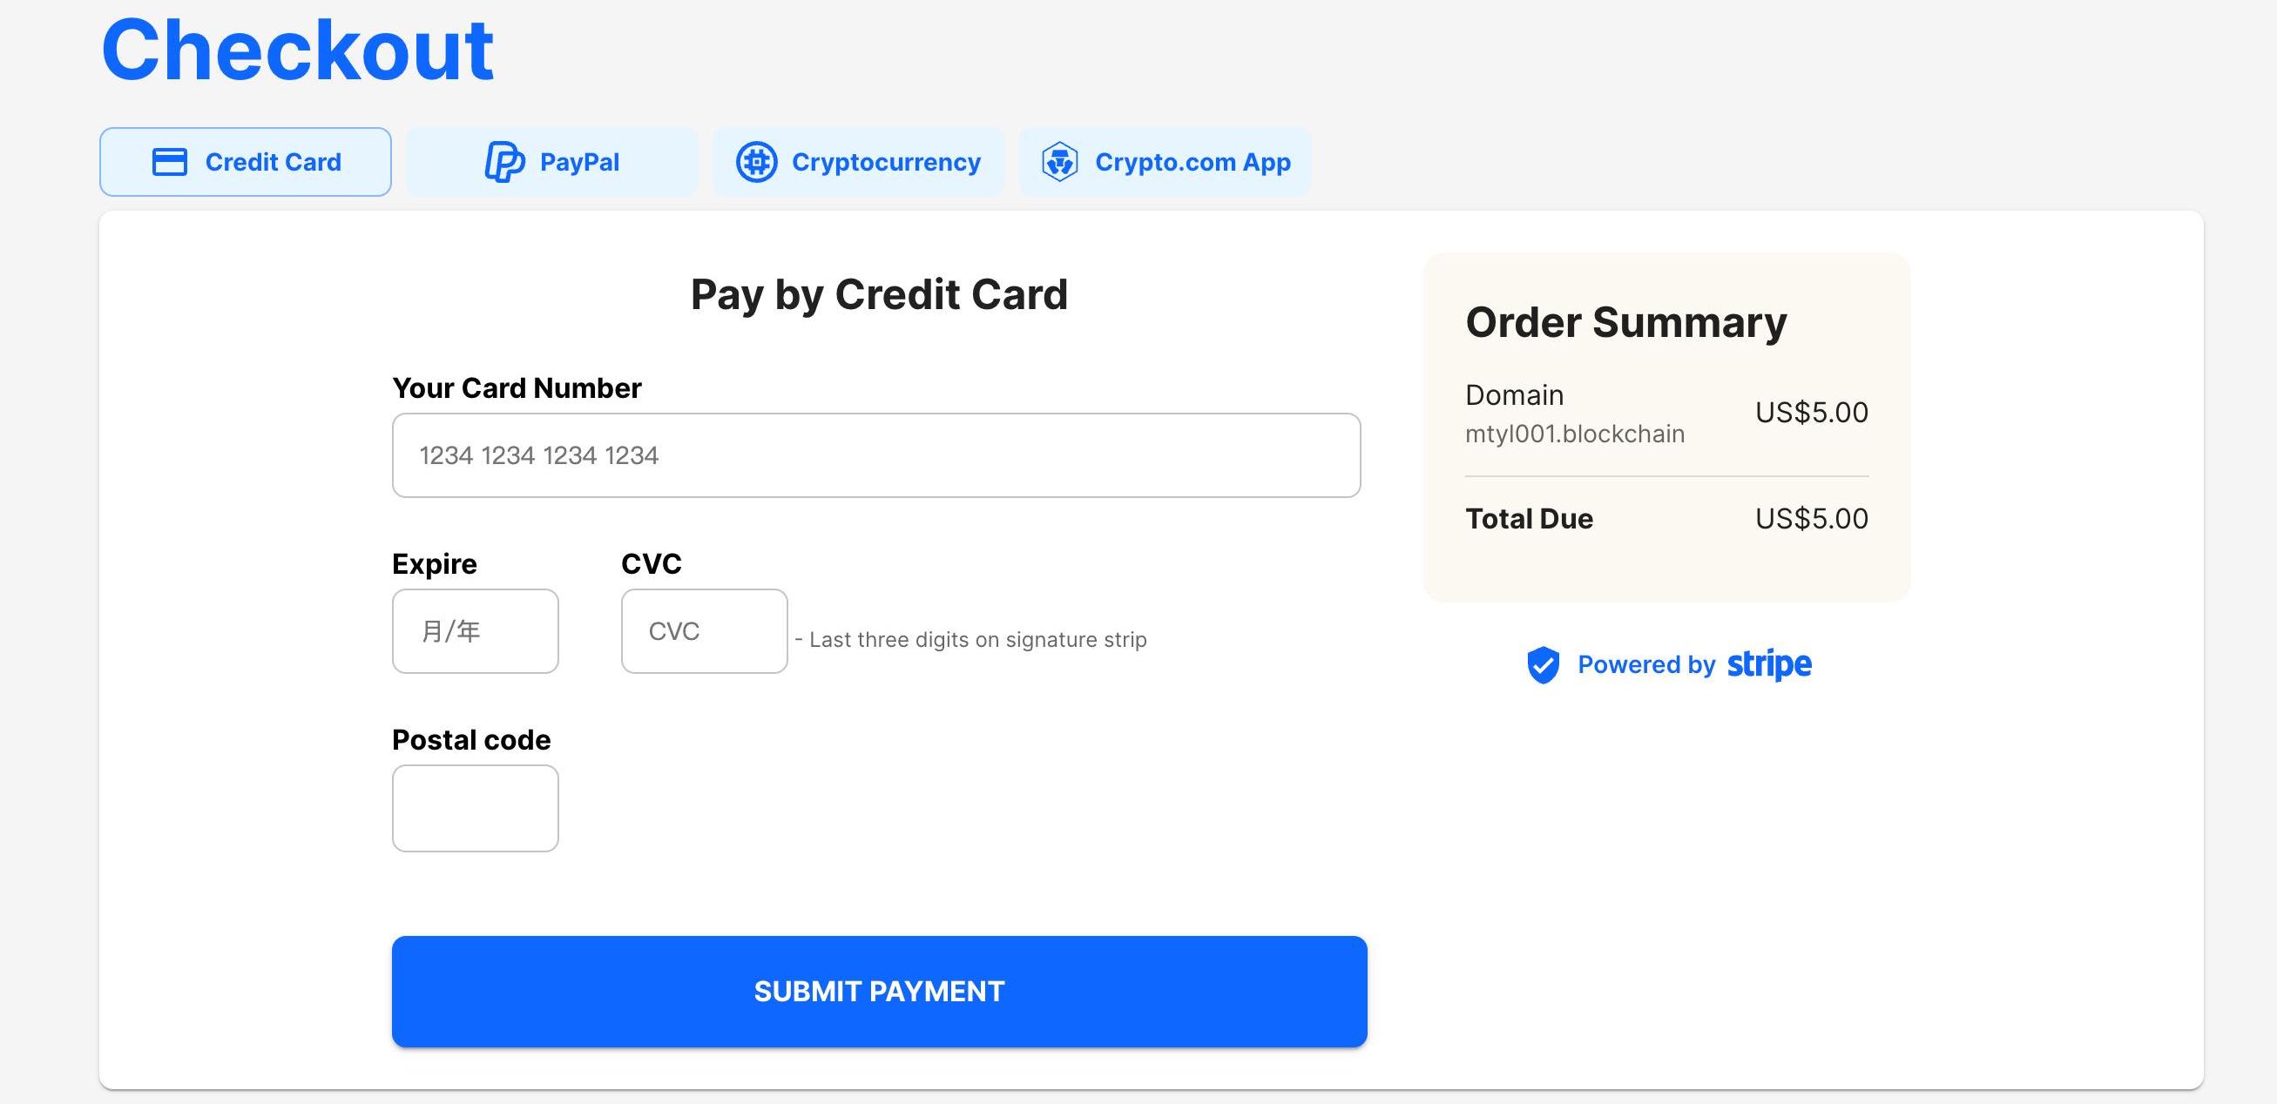Select the Postal code input field
Viewport: 2277px width, 1104px height.
pyautogui.click(x=476, y=807)
